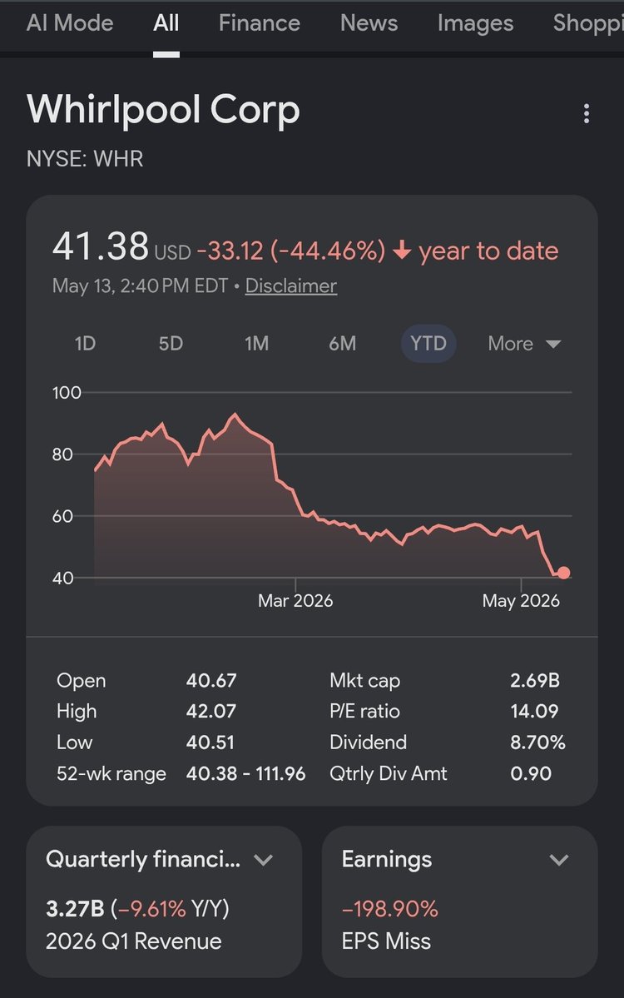The height and width of the screenshot is (998, 624).
Task: Click the High value 42.07
Action: 210,711
